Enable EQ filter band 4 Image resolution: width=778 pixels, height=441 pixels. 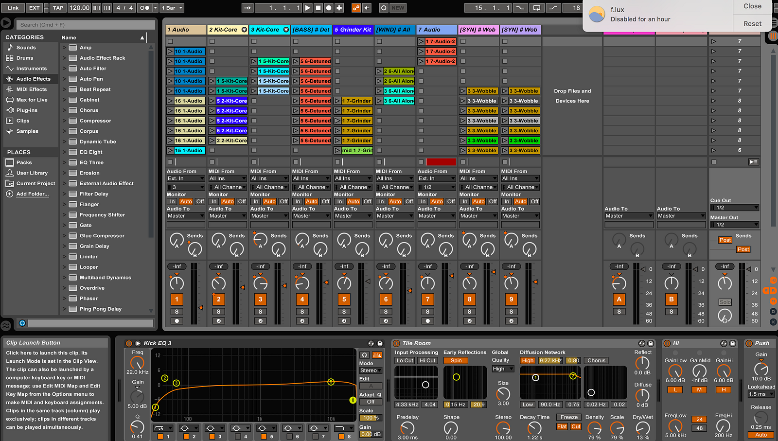tap(237, 437)
